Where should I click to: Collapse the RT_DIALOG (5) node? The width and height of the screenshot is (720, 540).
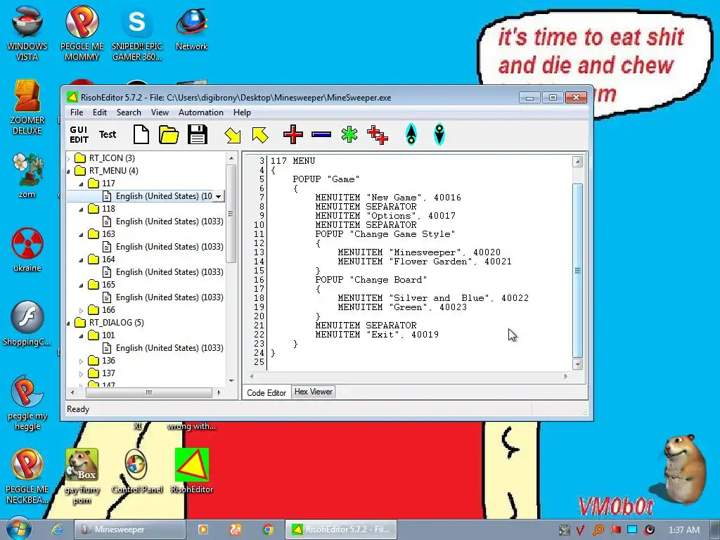(69, 323)
